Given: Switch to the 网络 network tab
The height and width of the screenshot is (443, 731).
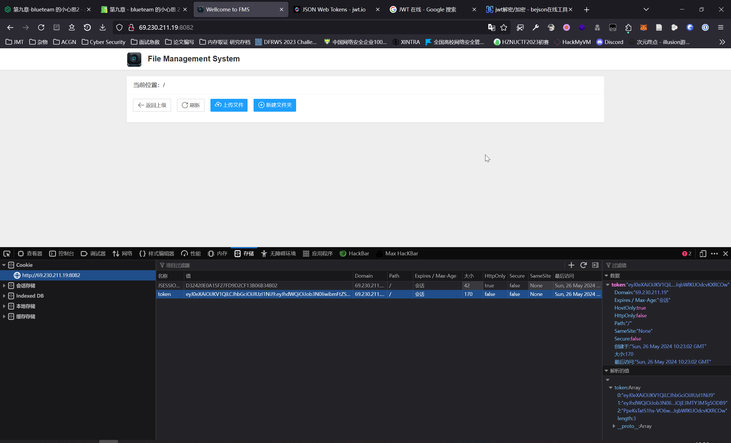Looking at the screenshot, I should (122, 254).
